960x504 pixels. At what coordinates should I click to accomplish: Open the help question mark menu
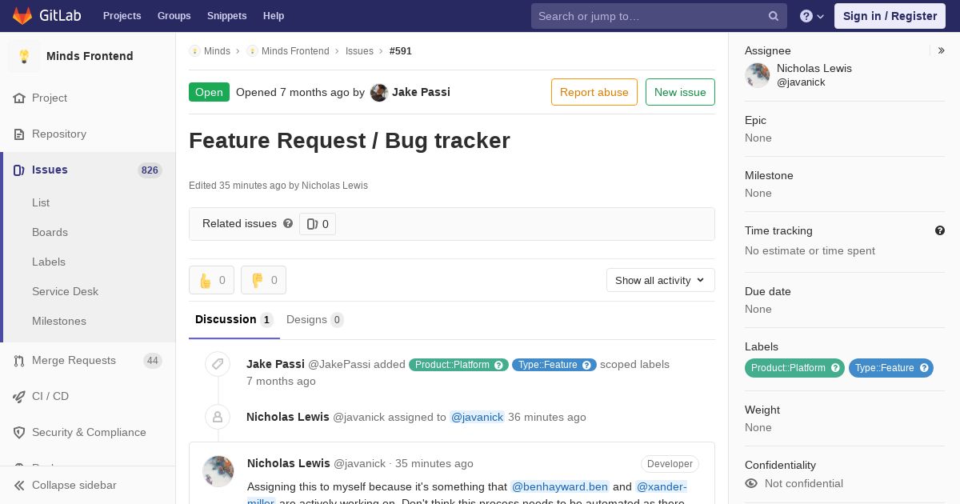(x=812, y=16)
